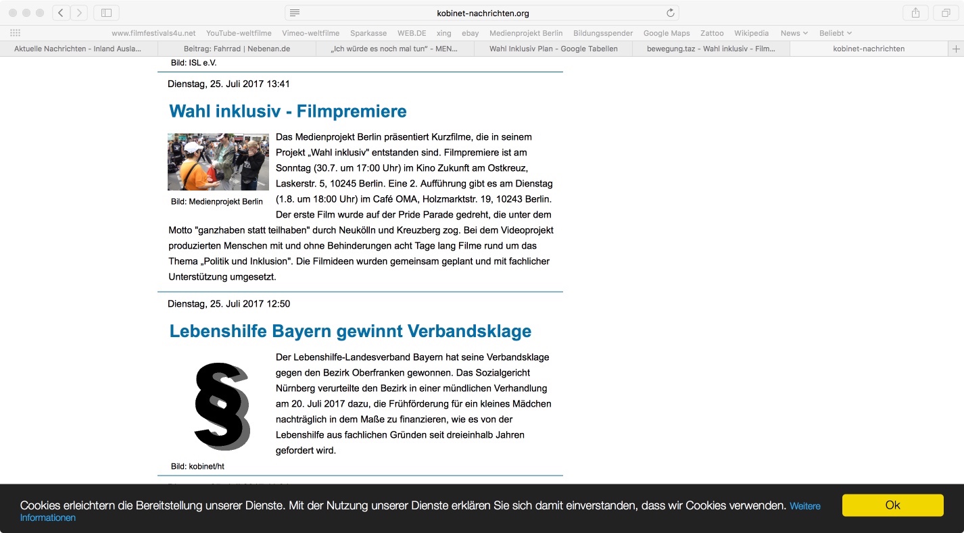
Task: Open Wikipedia bookmark
Action: pos(752,33)
